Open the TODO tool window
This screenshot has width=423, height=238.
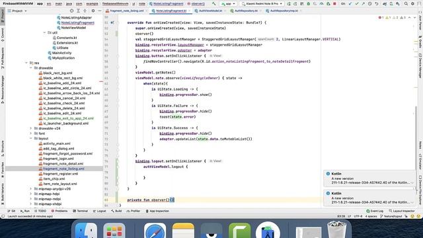pos(40,211)
